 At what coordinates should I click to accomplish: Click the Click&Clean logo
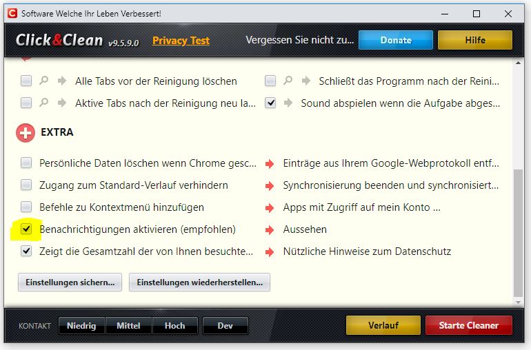(x=59, y=40)
